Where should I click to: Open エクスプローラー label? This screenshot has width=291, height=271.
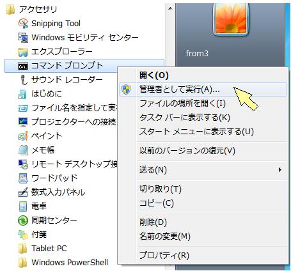[x=62, y=52]
